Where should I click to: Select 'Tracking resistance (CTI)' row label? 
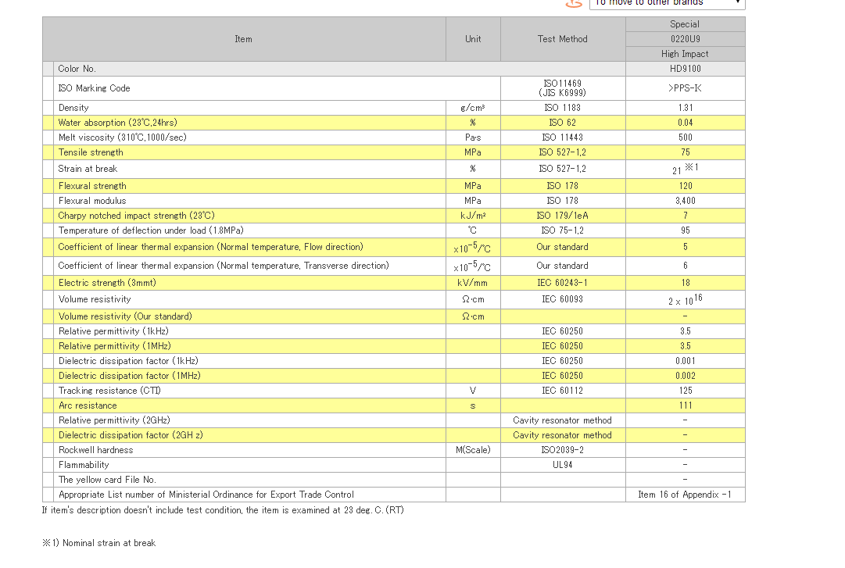109,391
